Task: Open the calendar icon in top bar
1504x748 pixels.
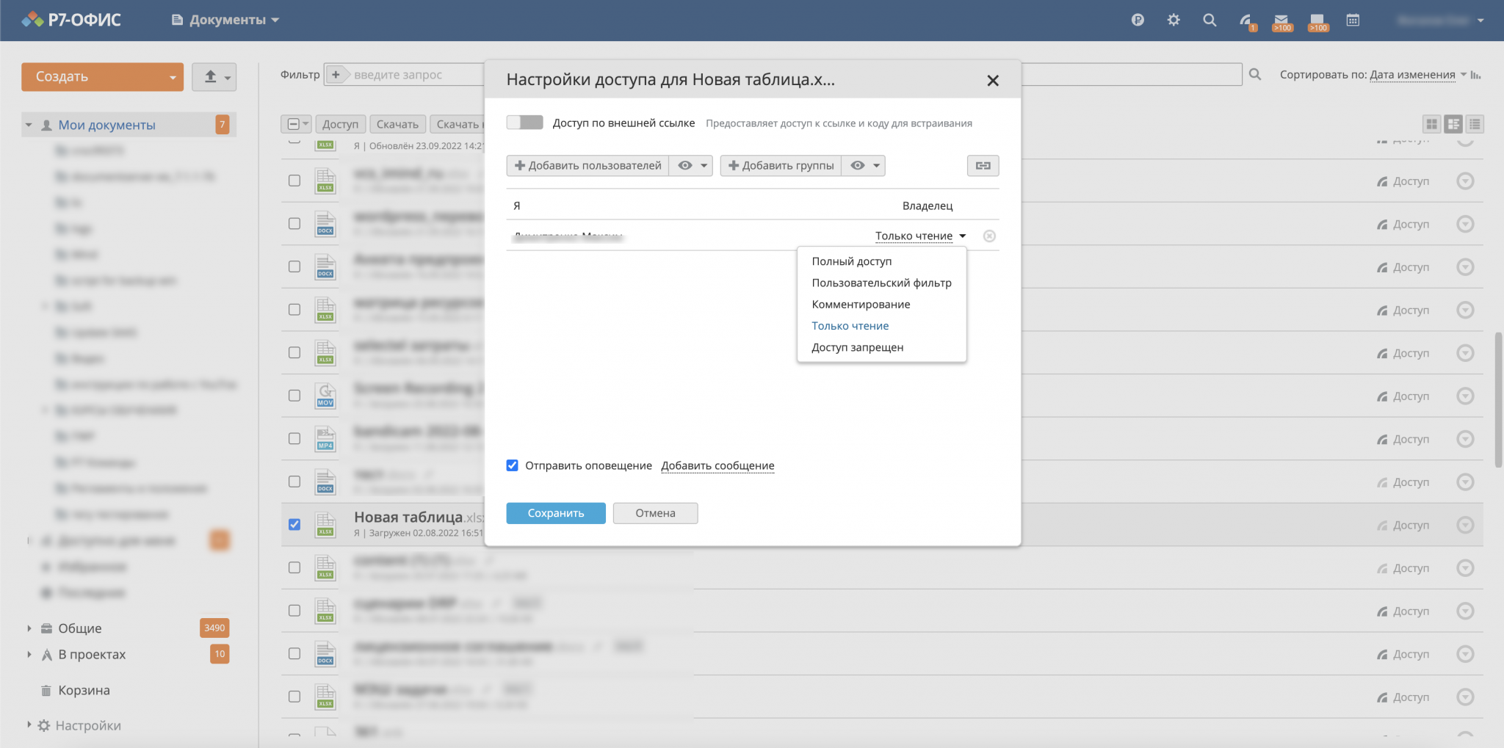Action: pyautogui.click(x=1353, y=21)
